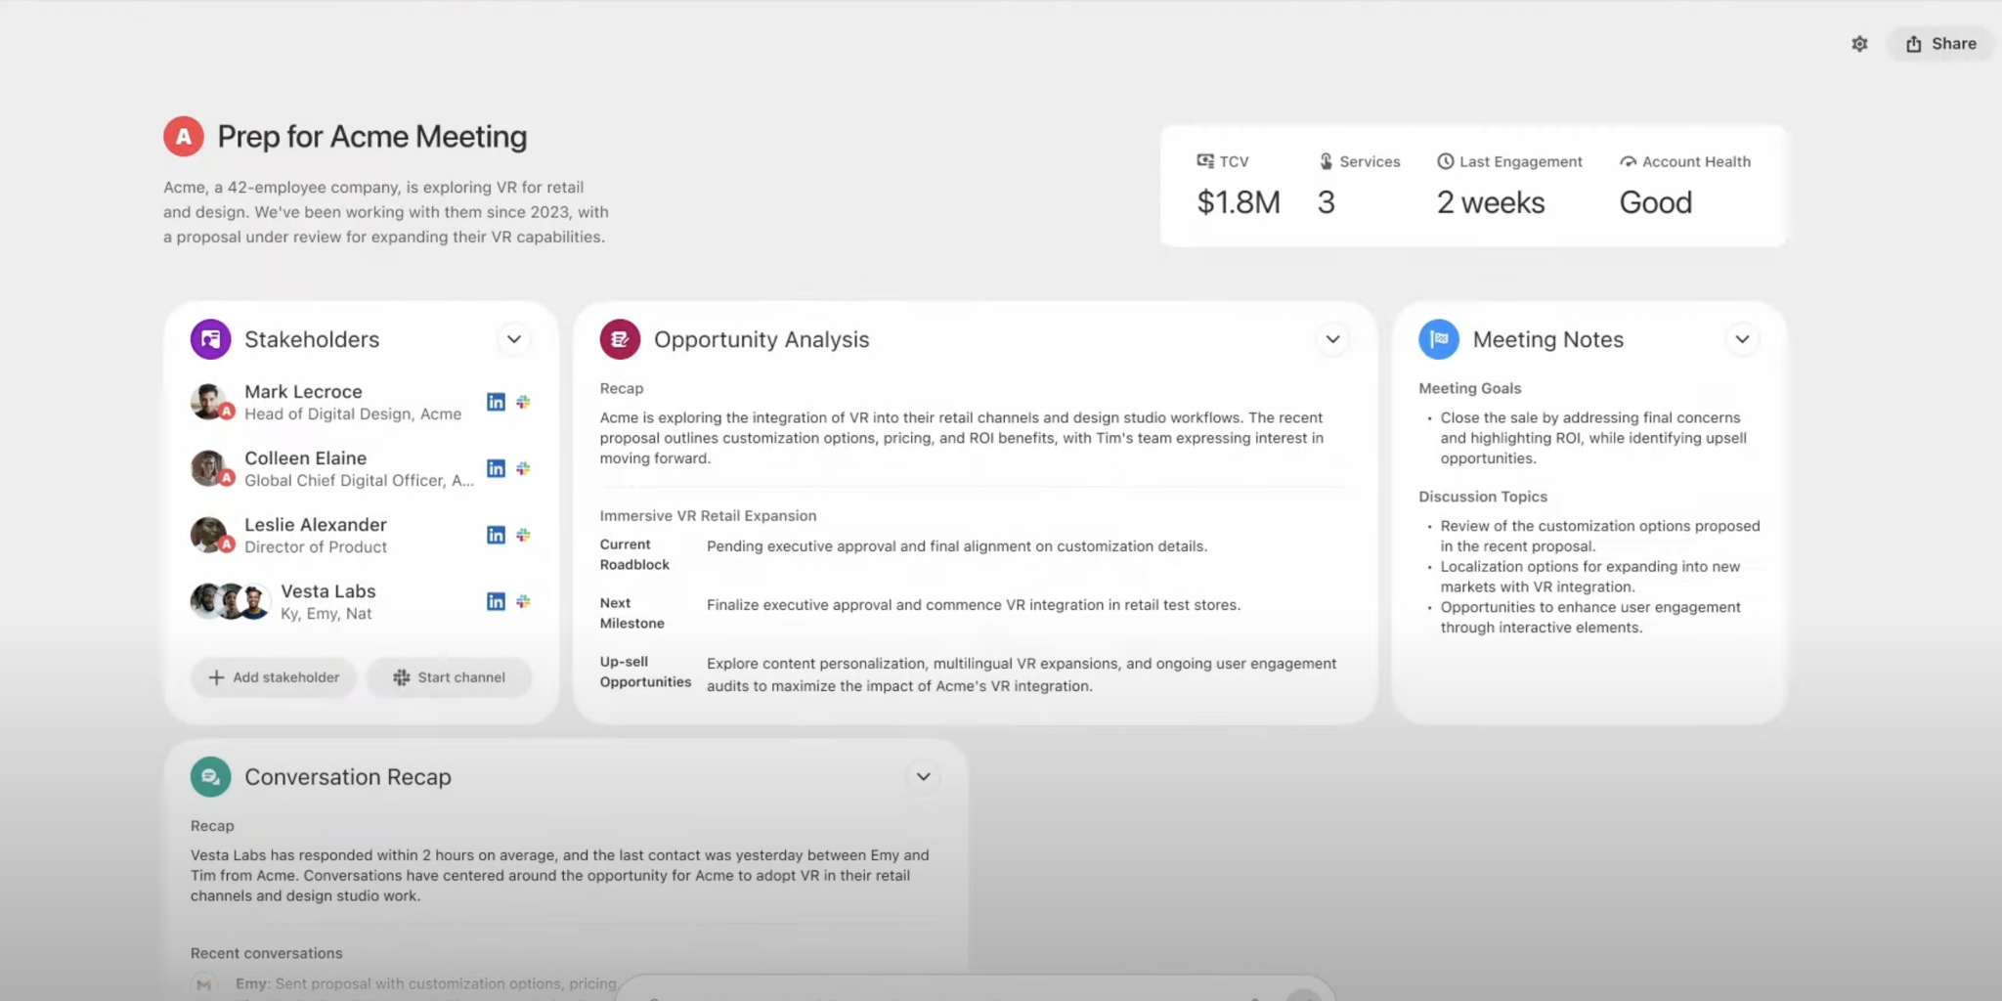The width and height of the screenshot is (2002, 1001).
Task: Open Vesta Labs Slack icon
Action: click(524, 601)
